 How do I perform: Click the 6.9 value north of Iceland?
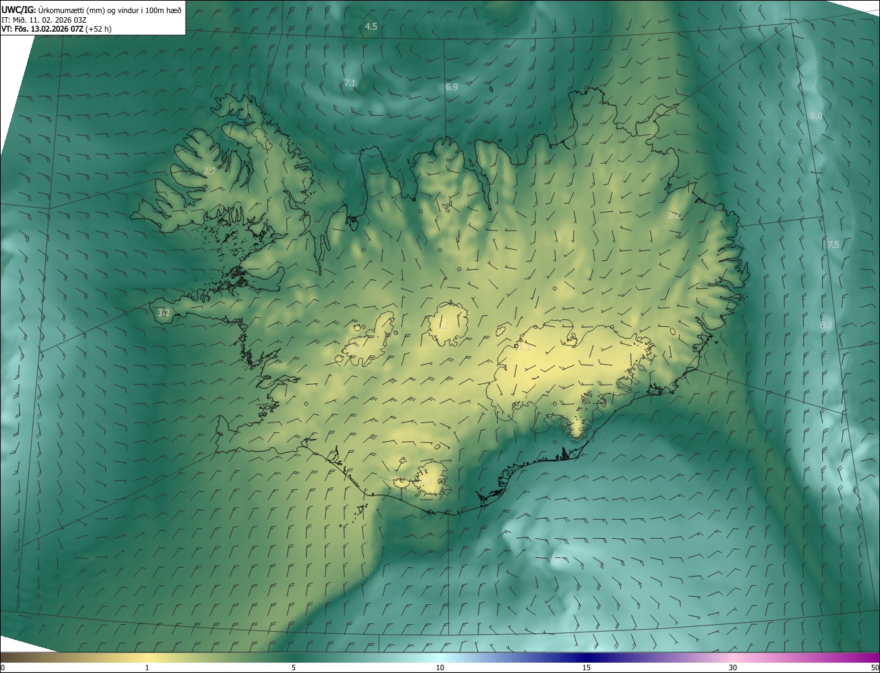(452, 87)
